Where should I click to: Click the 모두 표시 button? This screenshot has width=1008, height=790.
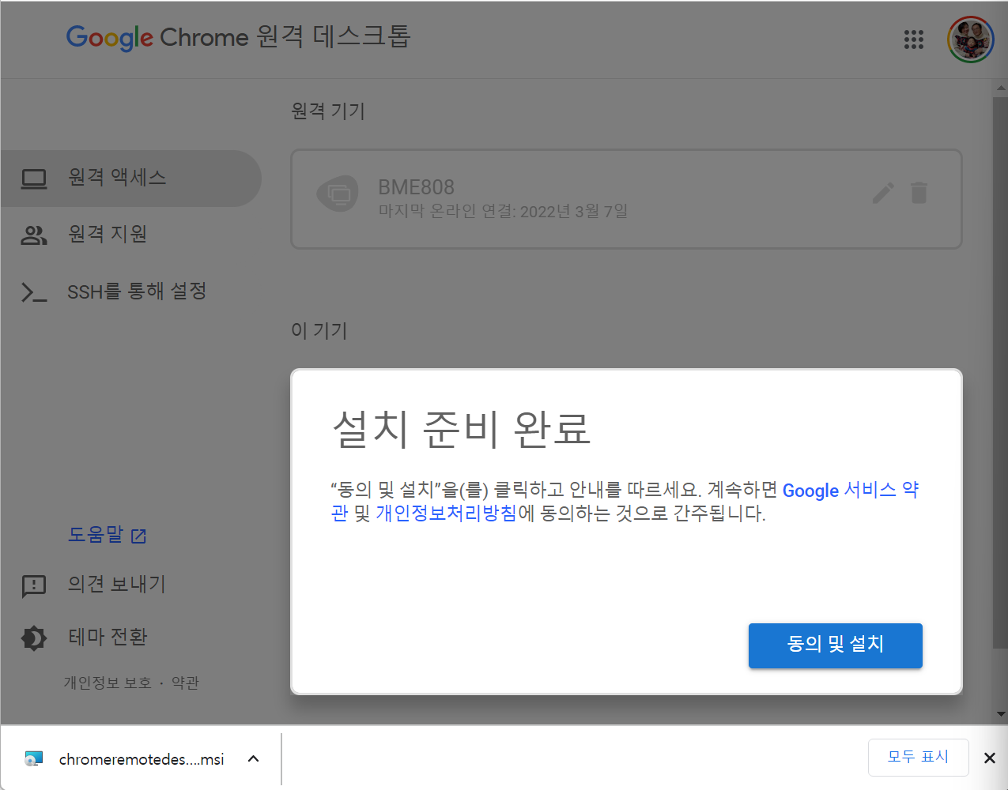[918, 758]
